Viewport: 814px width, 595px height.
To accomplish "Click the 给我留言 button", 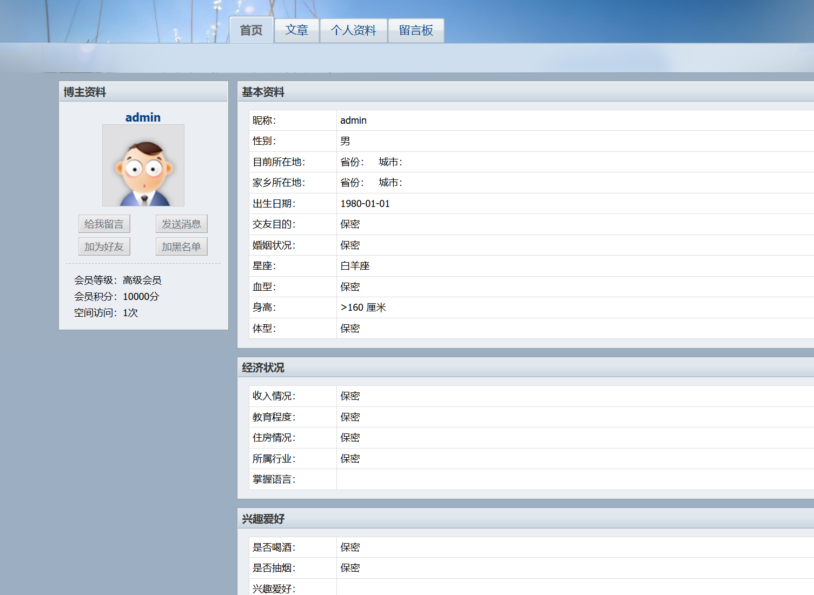I will [104, 224].
